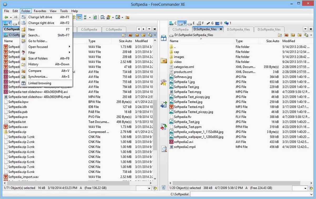Open the Tools menu
This screenshot has height=199, width=316.
64,11
